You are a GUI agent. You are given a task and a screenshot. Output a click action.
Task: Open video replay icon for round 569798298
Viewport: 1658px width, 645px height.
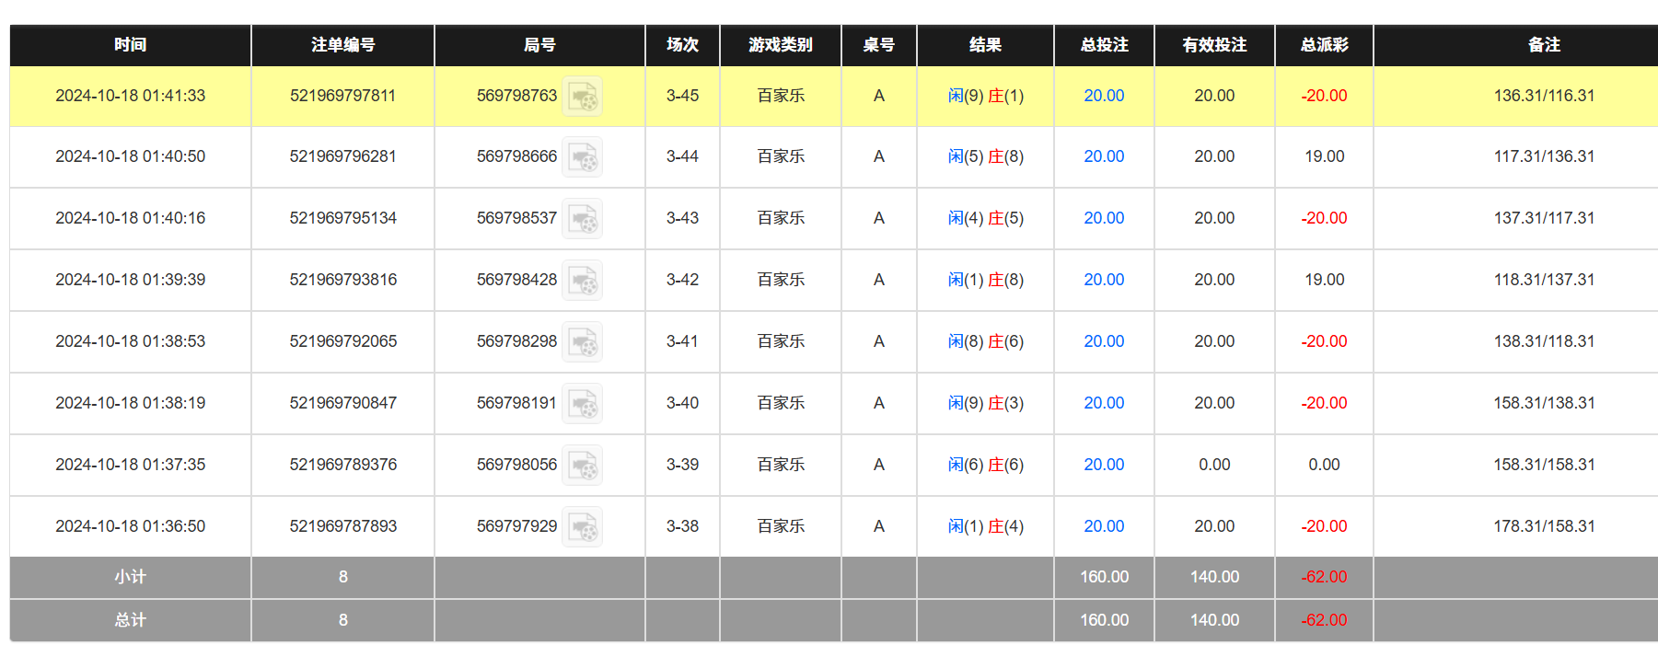[x=582, y=342]
